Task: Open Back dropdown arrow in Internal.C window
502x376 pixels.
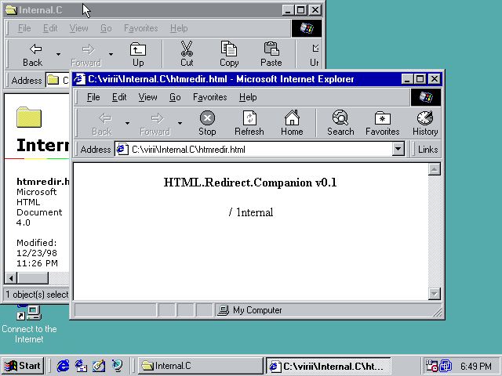Action: click(x=58, y=54)
